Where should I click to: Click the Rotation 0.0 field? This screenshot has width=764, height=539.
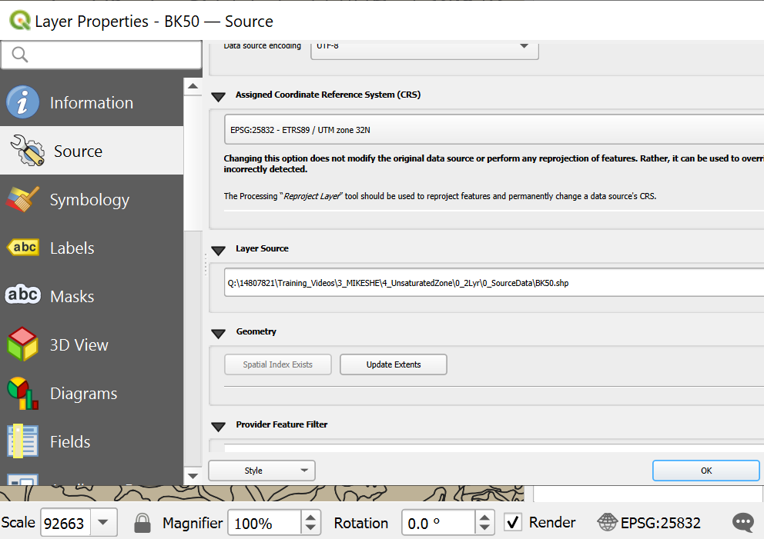(x=438, y=523)
